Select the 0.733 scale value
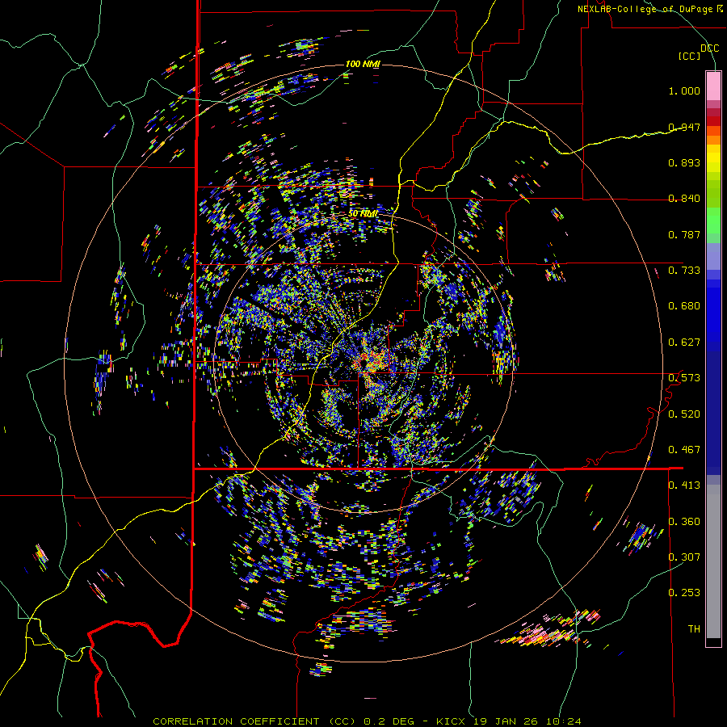 [x=684, y=271]
